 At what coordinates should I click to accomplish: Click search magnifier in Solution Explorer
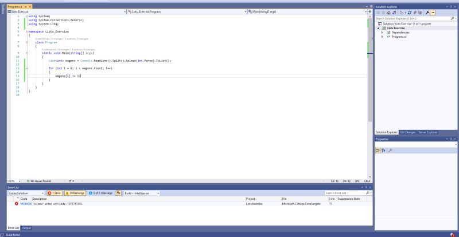(452, 18)
